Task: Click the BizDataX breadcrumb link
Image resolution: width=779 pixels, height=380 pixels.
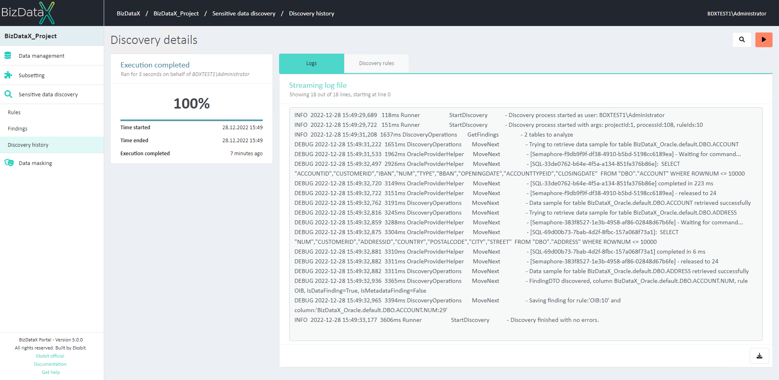Action: point(129,13)
